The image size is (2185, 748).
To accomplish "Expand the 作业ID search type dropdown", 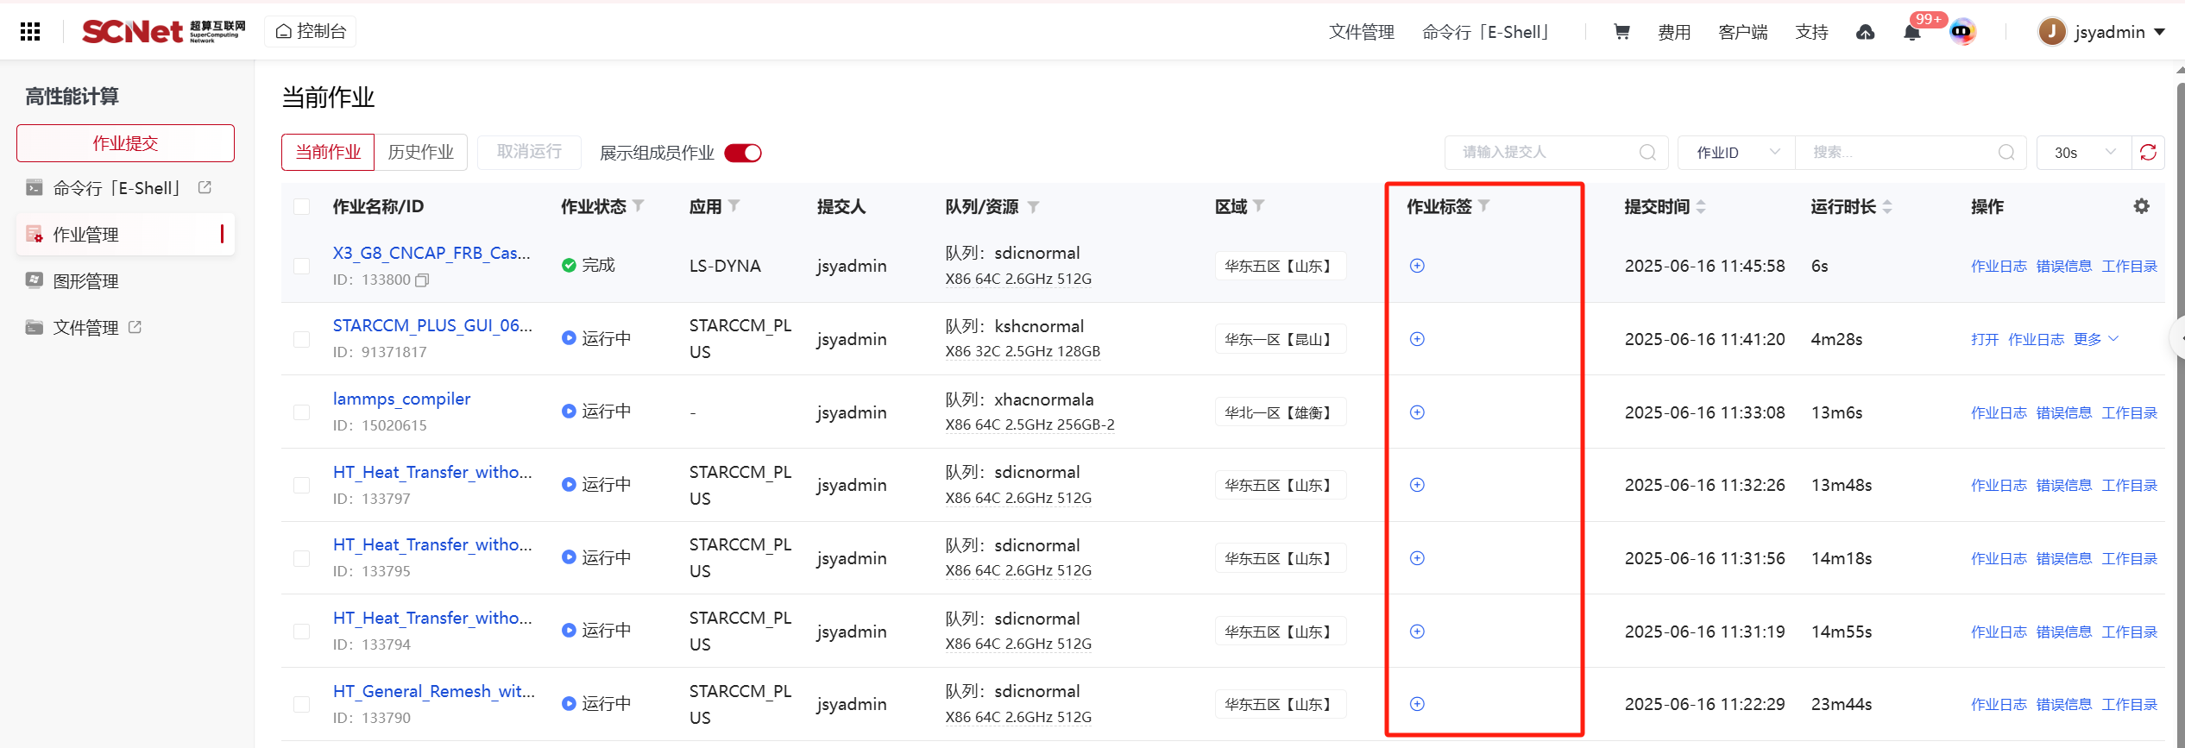I will pos(1736,153).
